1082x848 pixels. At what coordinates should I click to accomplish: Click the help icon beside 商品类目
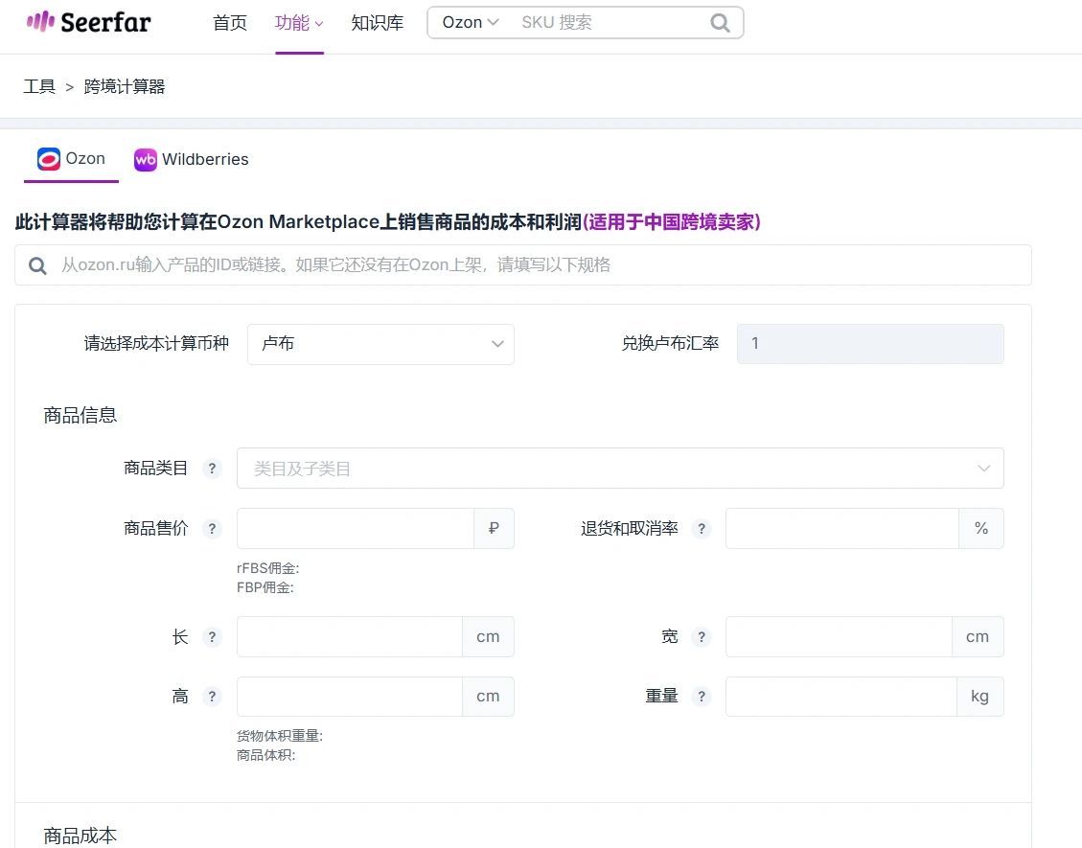click(x=212, y=469)
